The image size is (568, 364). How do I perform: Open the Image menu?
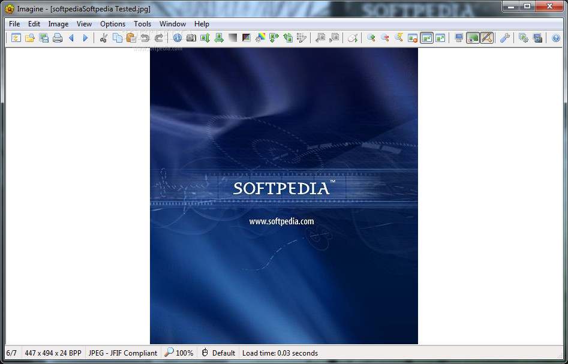58,24
